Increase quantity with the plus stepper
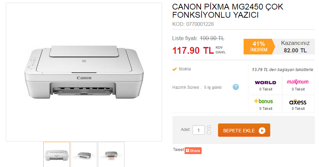The width and height of the screenshot is (319, 167). point(209,128)
